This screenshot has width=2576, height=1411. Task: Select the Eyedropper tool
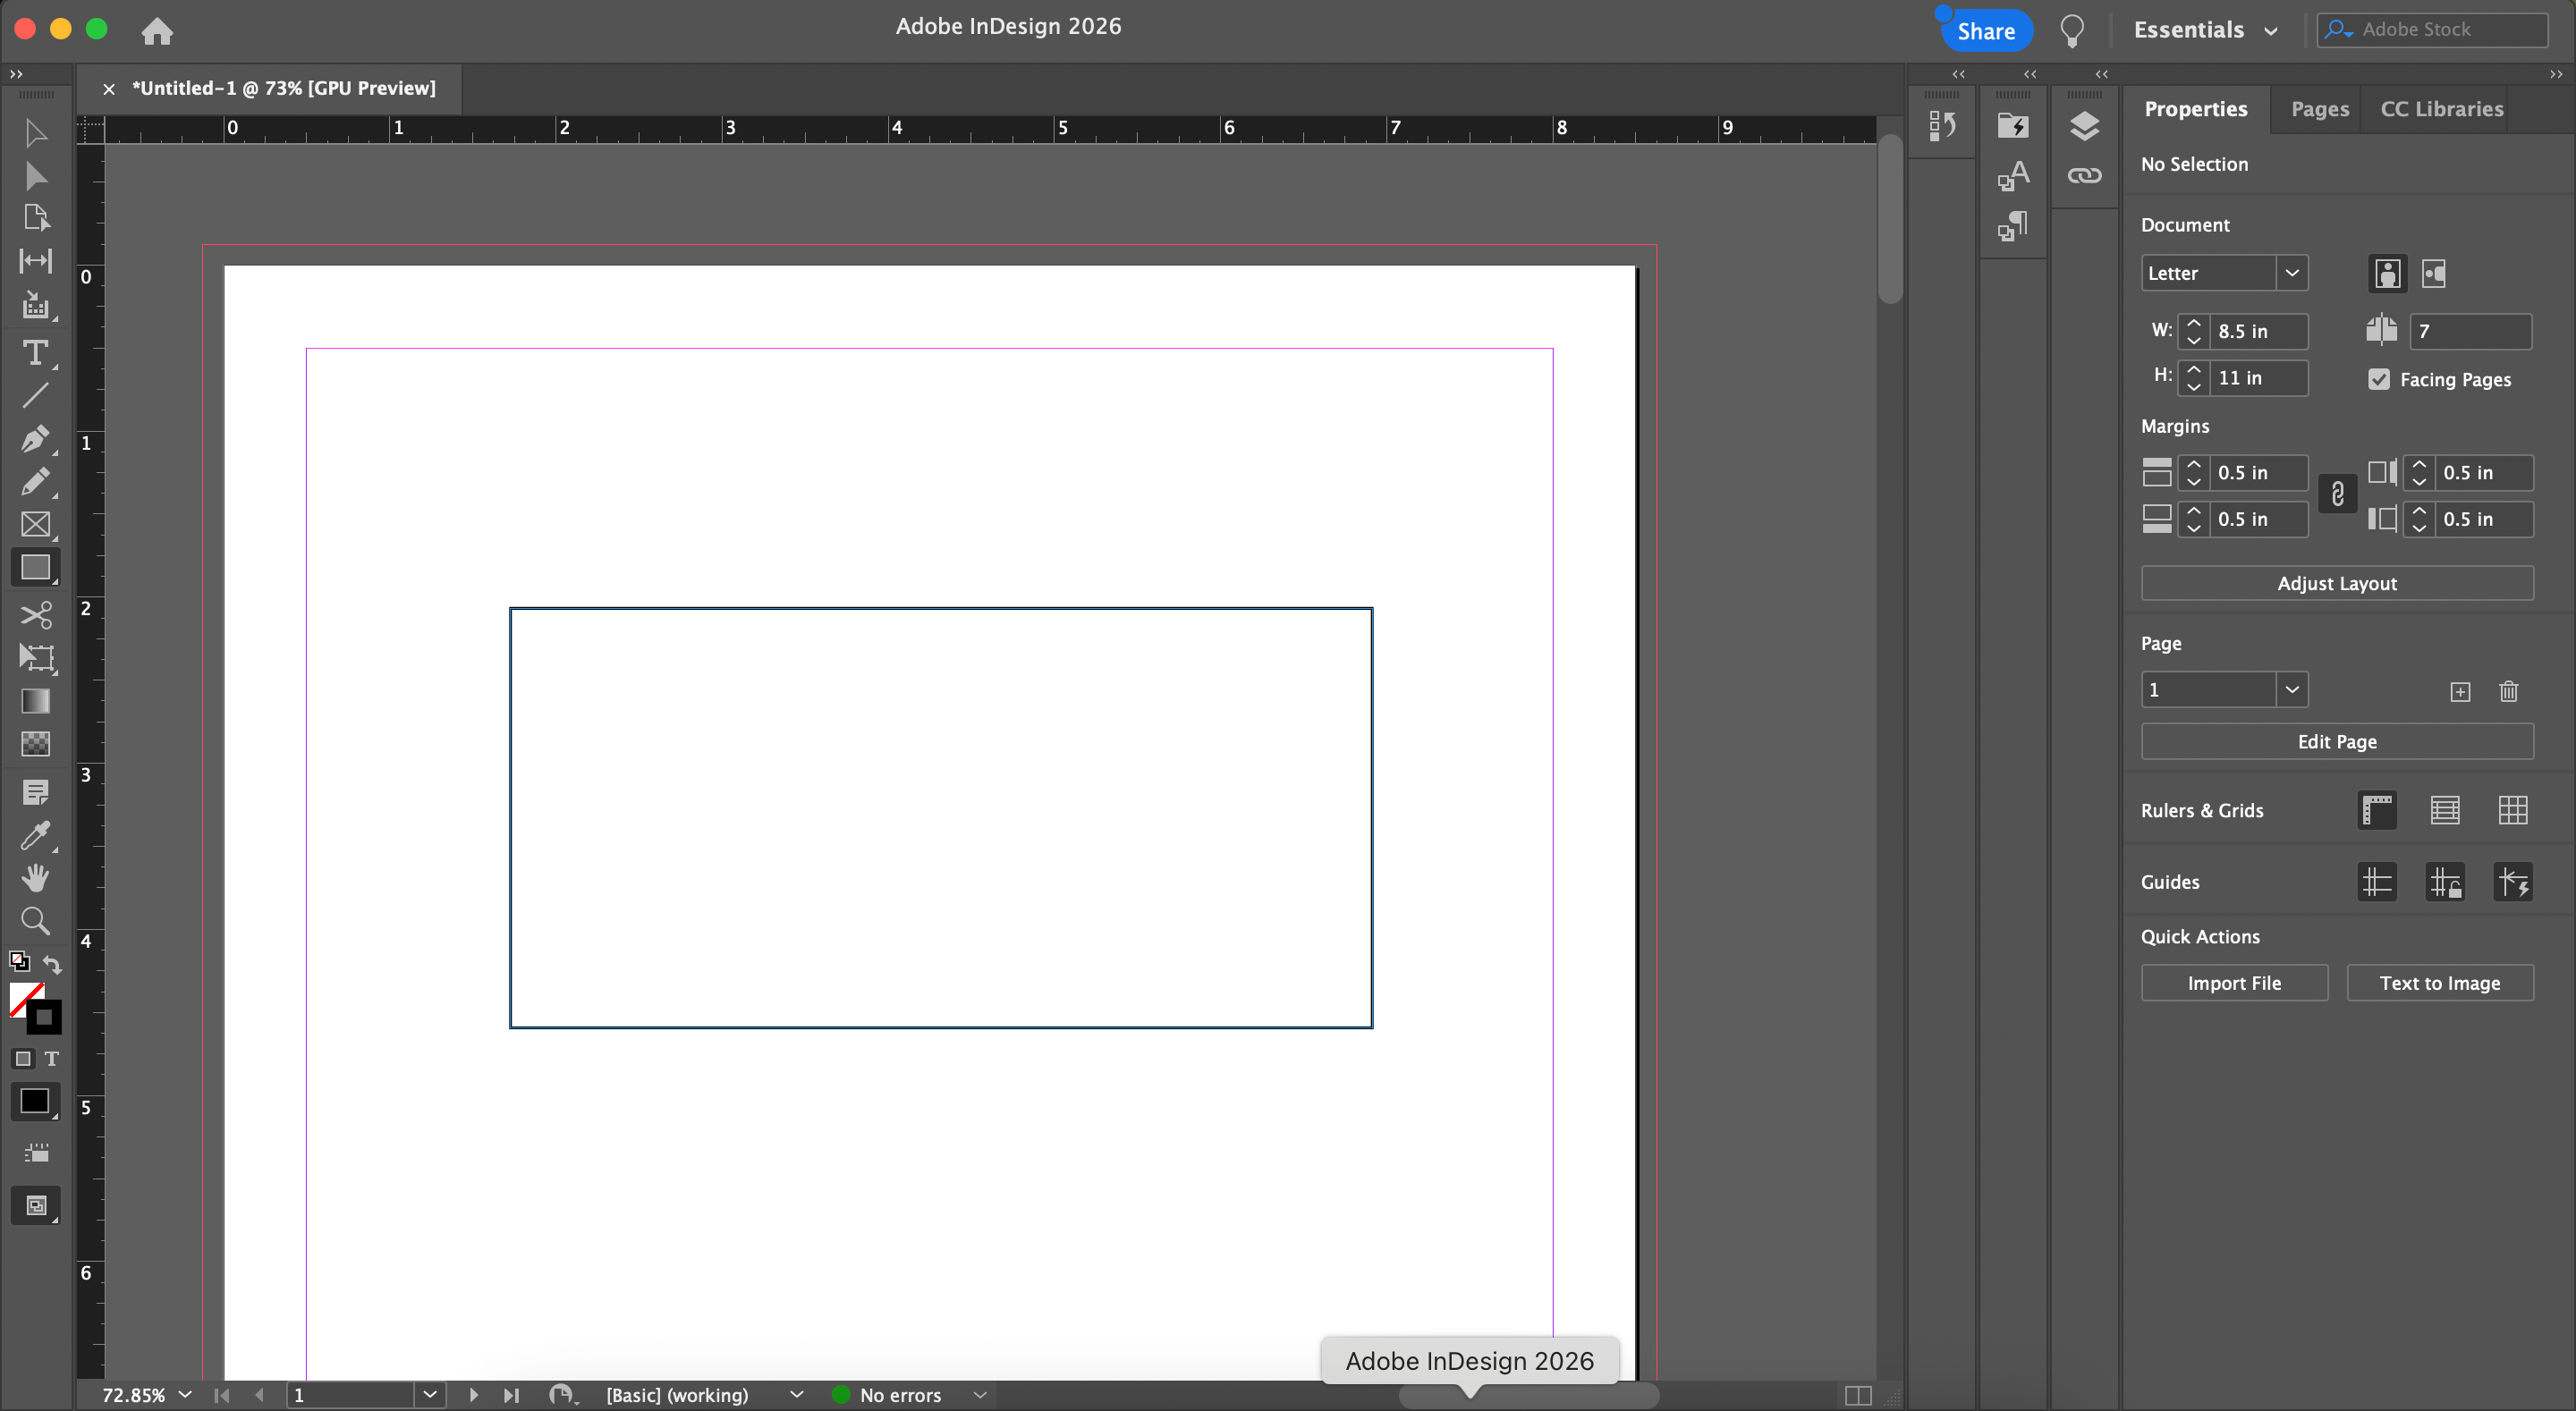point(35,835)
